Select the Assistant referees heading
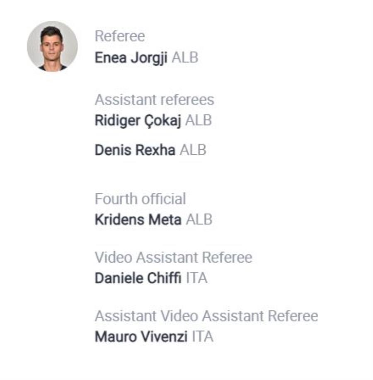 click(x=155, y=100)
